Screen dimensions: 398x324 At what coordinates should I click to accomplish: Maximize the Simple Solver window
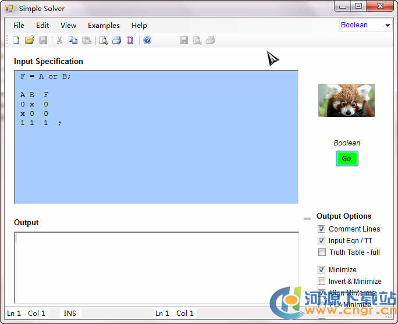(358, 6)
